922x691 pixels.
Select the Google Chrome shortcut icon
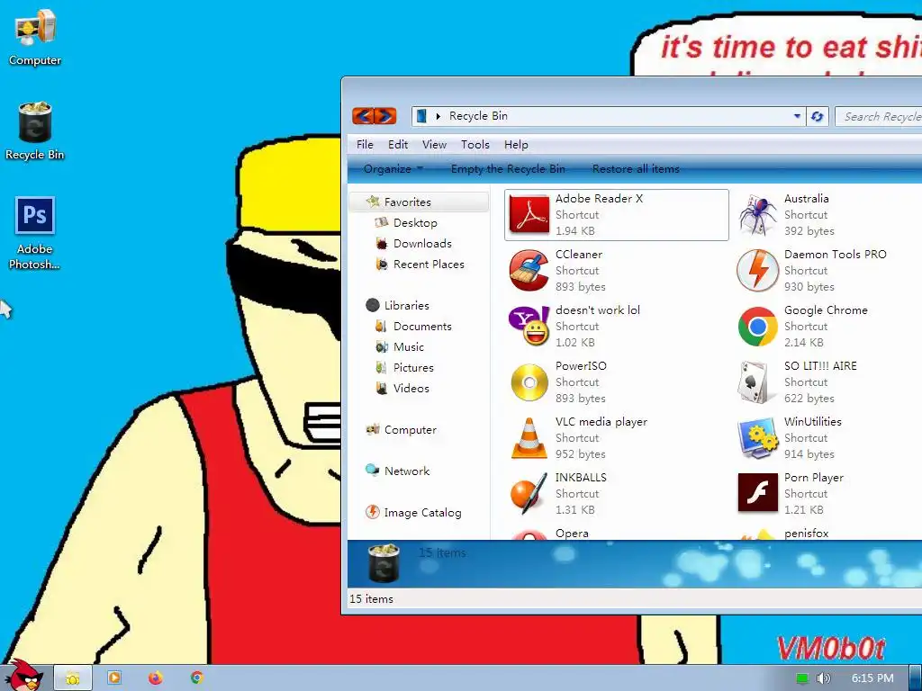pyautogui.click(x=757, y=326)
